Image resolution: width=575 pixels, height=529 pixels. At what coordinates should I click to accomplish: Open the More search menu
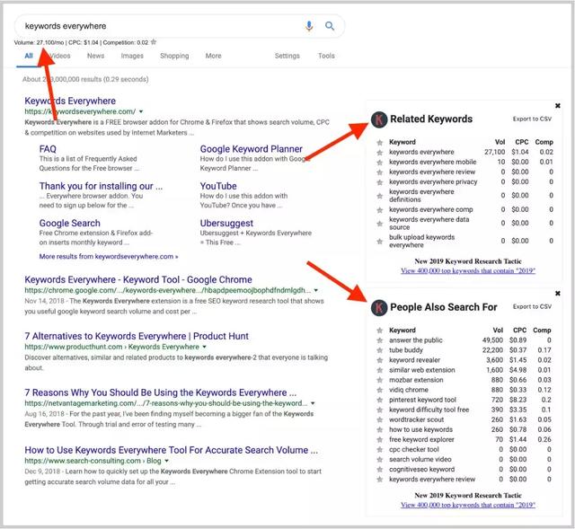coord(214,56)
